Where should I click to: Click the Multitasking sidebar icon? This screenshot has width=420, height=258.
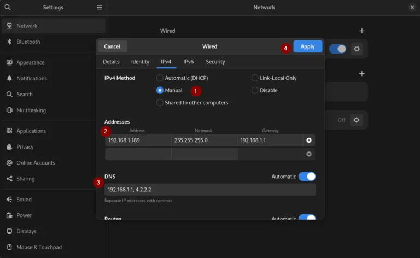click(9, 110)
